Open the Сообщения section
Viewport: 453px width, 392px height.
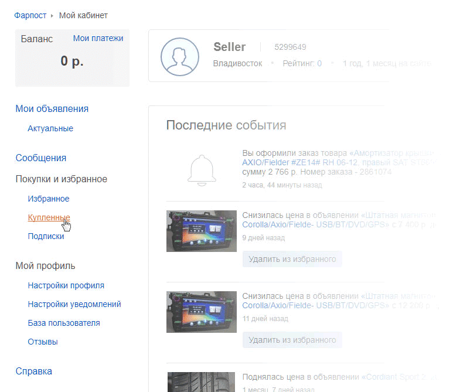[x=41, y=158]
